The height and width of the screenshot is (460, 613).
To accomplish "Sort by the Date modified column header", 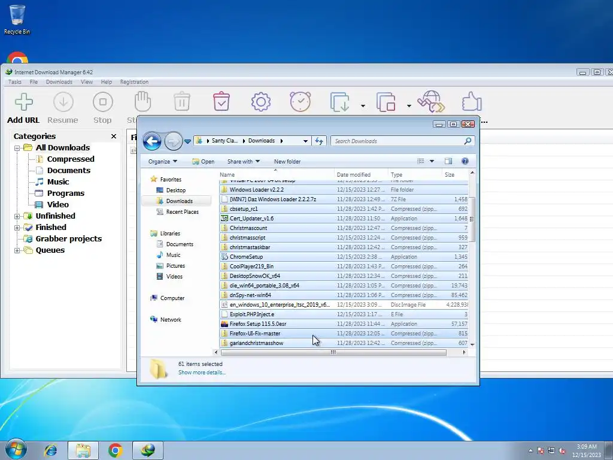I will point(361,174).
